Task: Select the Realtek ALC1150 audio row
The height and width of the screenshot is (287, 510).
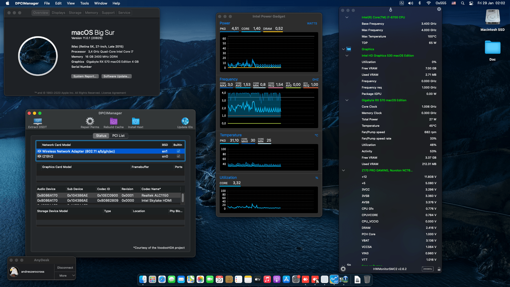Action: tap(109, 195)
